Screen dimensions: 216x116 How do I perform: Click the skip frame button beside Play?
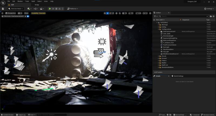click(53, 9)
